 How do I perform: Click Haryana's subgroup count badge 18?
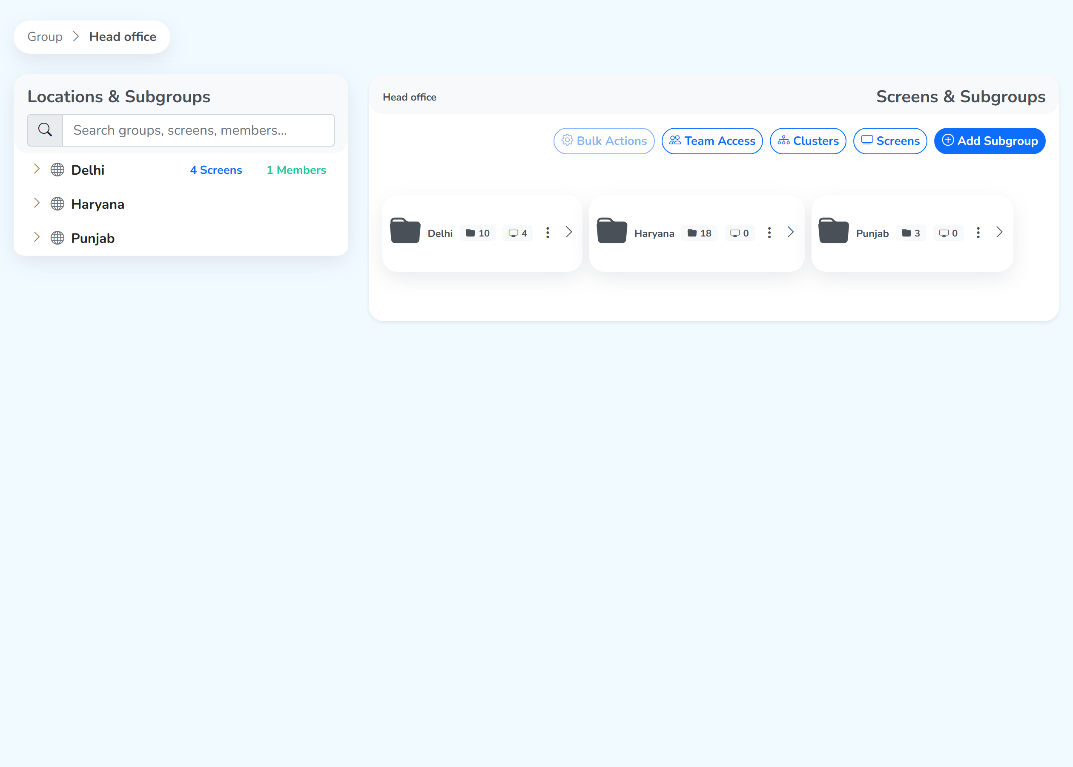(699, 233)
